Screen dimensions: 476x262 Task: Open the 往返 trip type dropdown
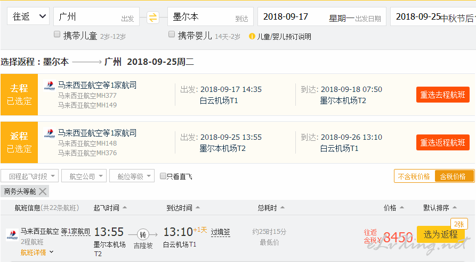pos(28,16)
